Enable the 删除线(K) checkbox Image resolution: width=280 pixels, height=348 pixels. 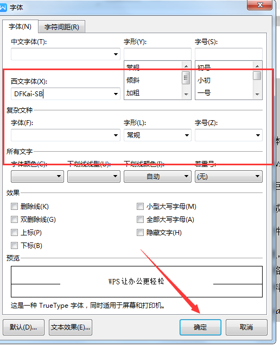click(15, 207)
